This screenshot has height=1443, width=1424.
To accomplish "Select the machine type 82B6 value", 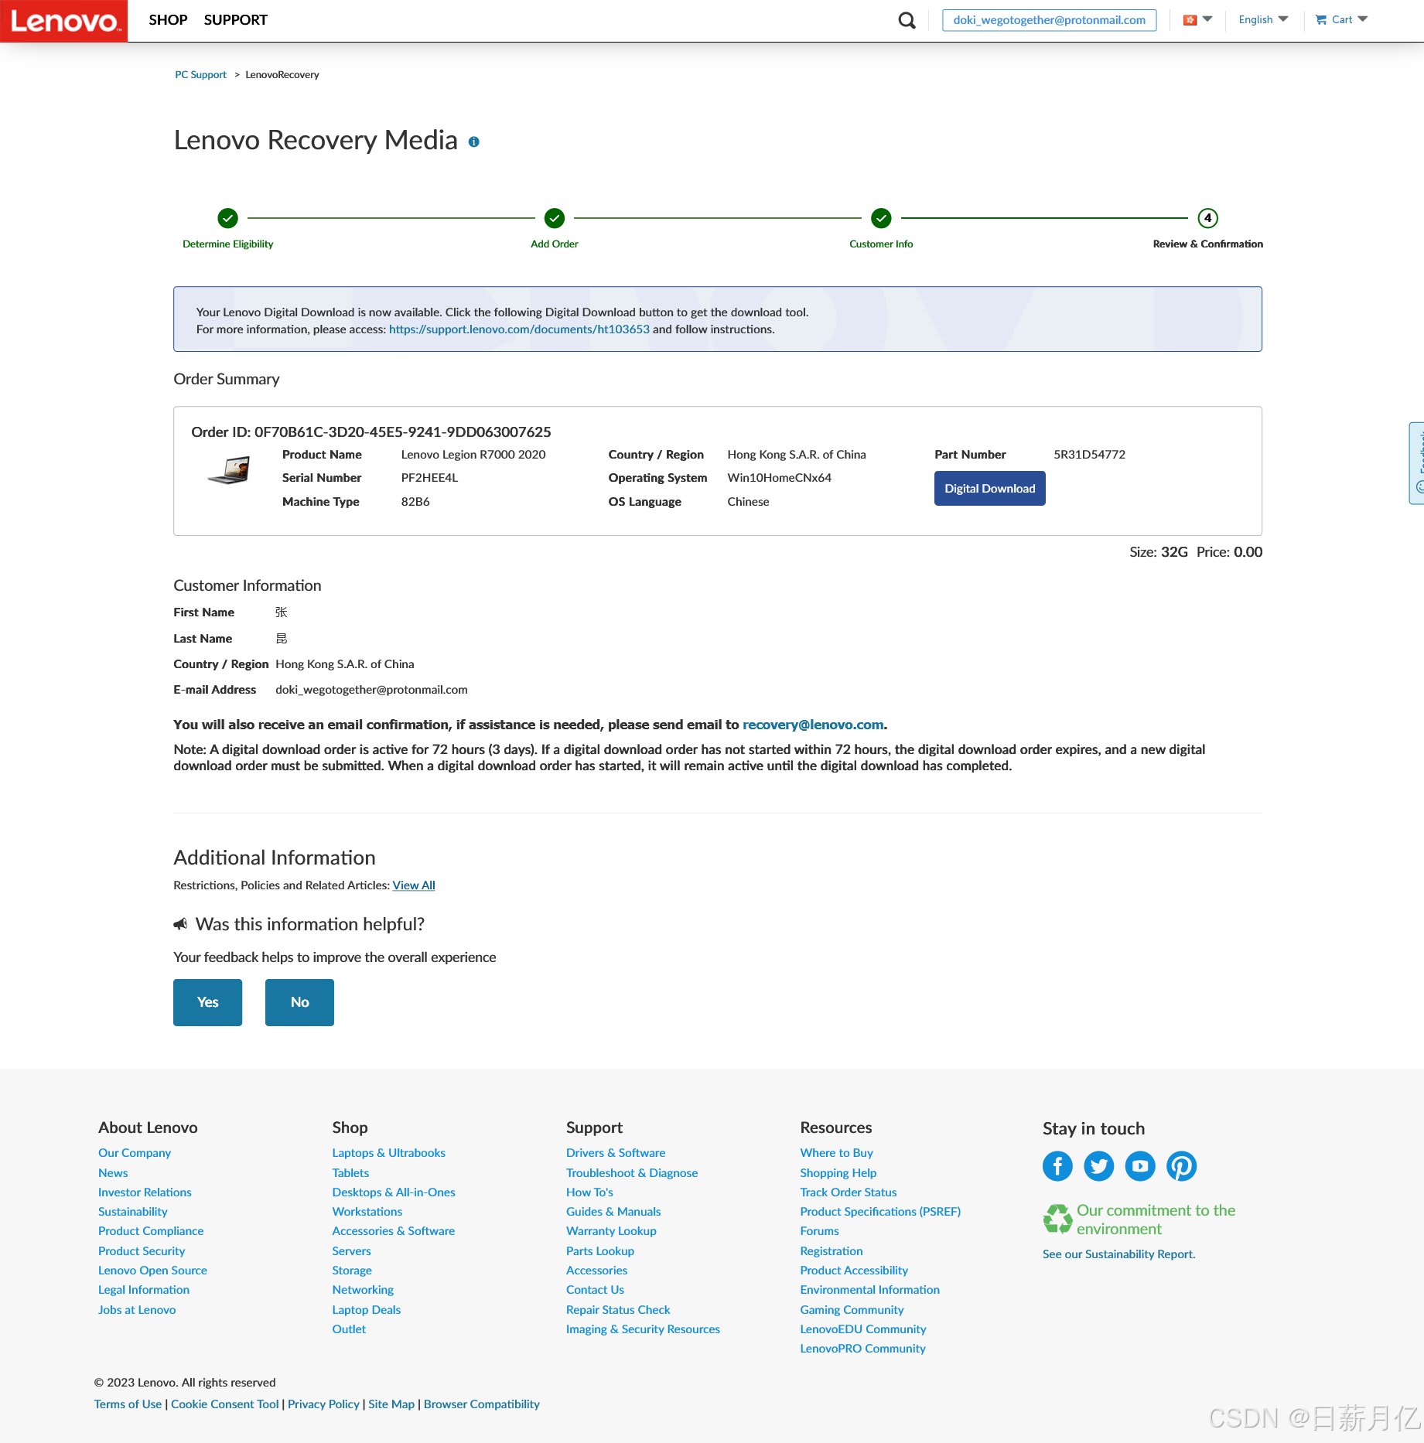I will coord(415,502).
